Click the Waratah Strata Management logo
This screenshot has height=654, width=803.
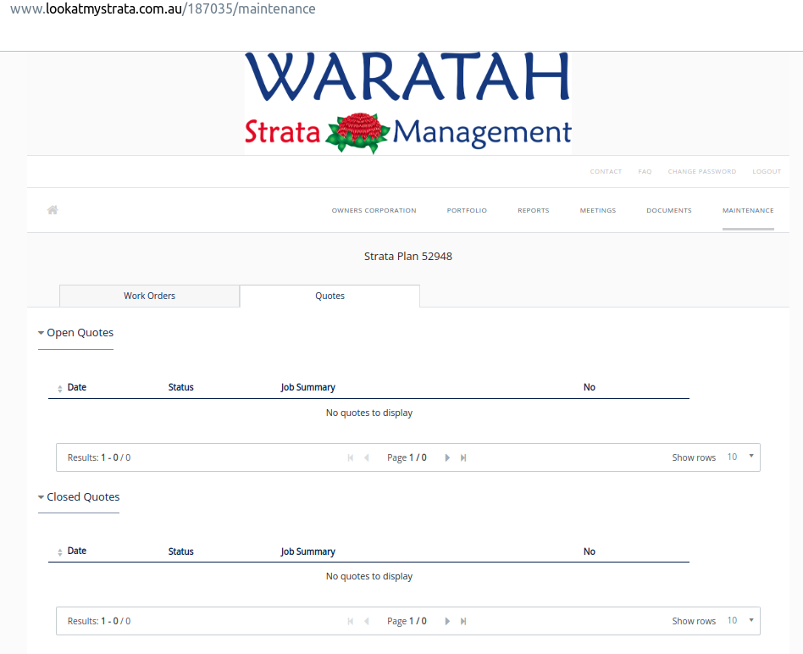coord(407,103)
